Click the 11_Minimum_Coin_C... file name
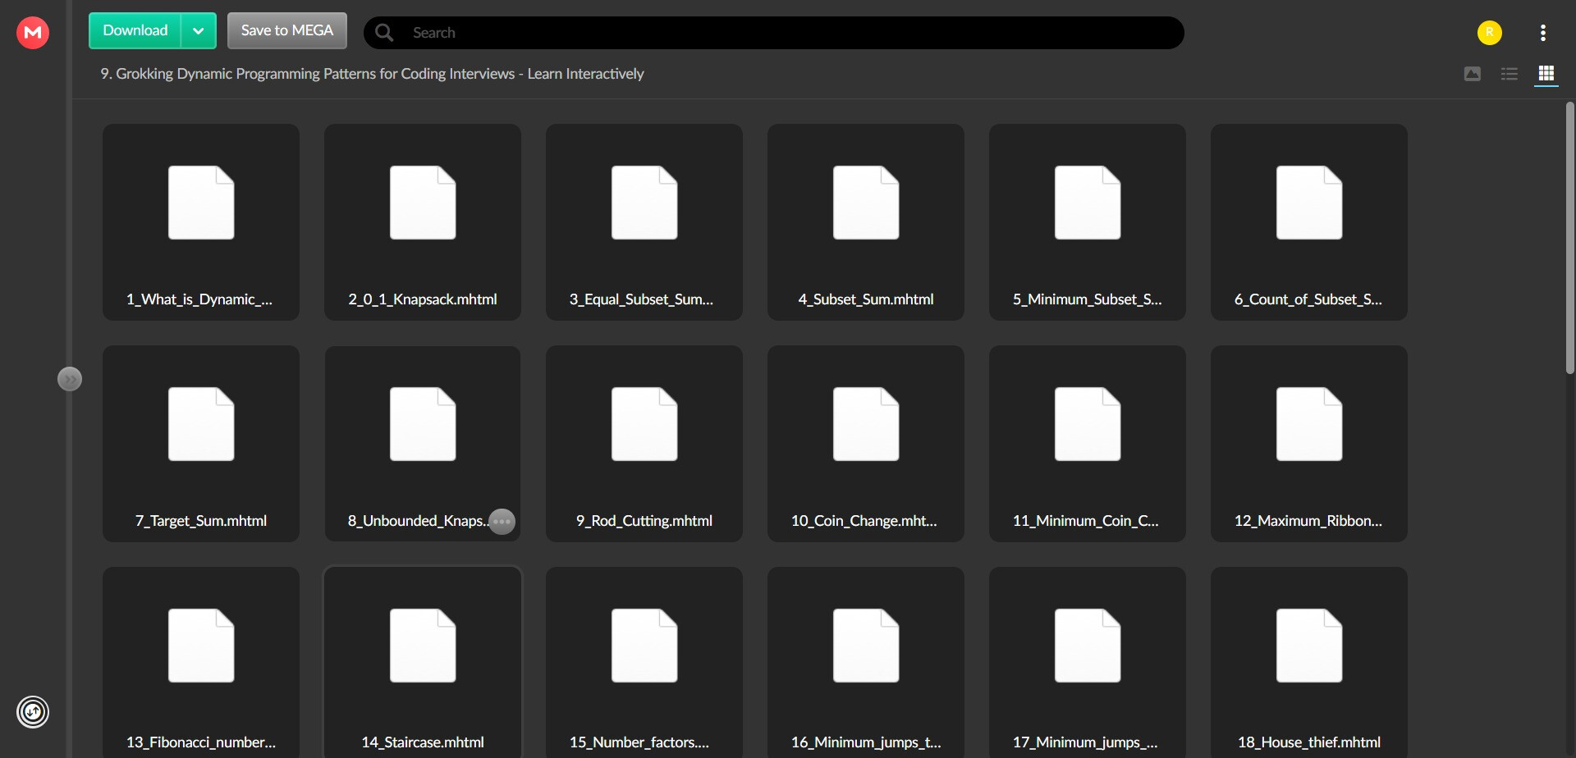 (1085, 521)
